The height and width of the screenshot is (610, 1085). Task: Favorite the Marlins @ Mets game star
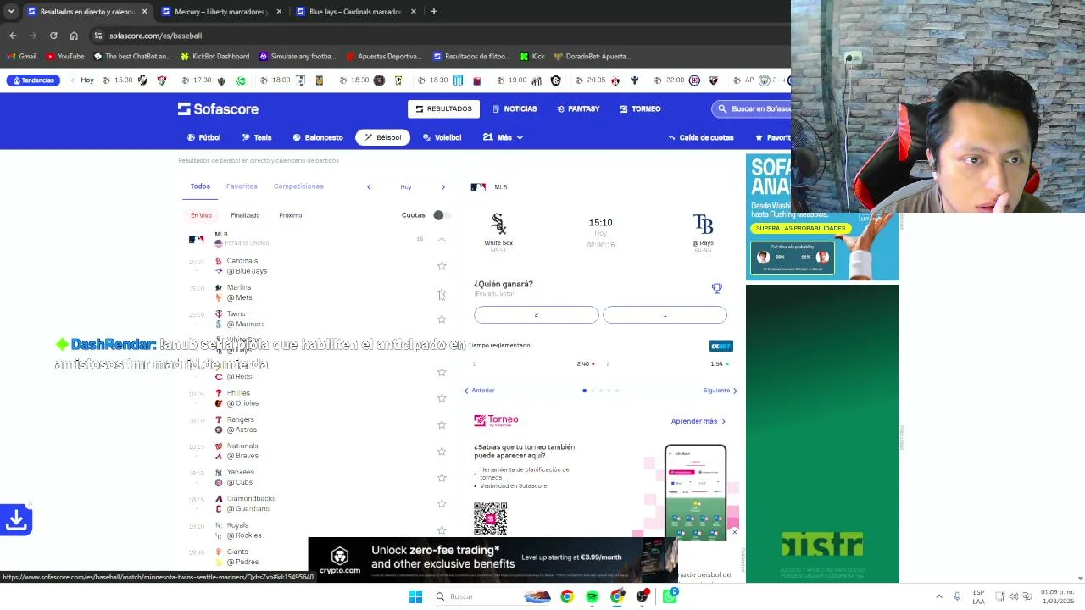click(442, 292)
